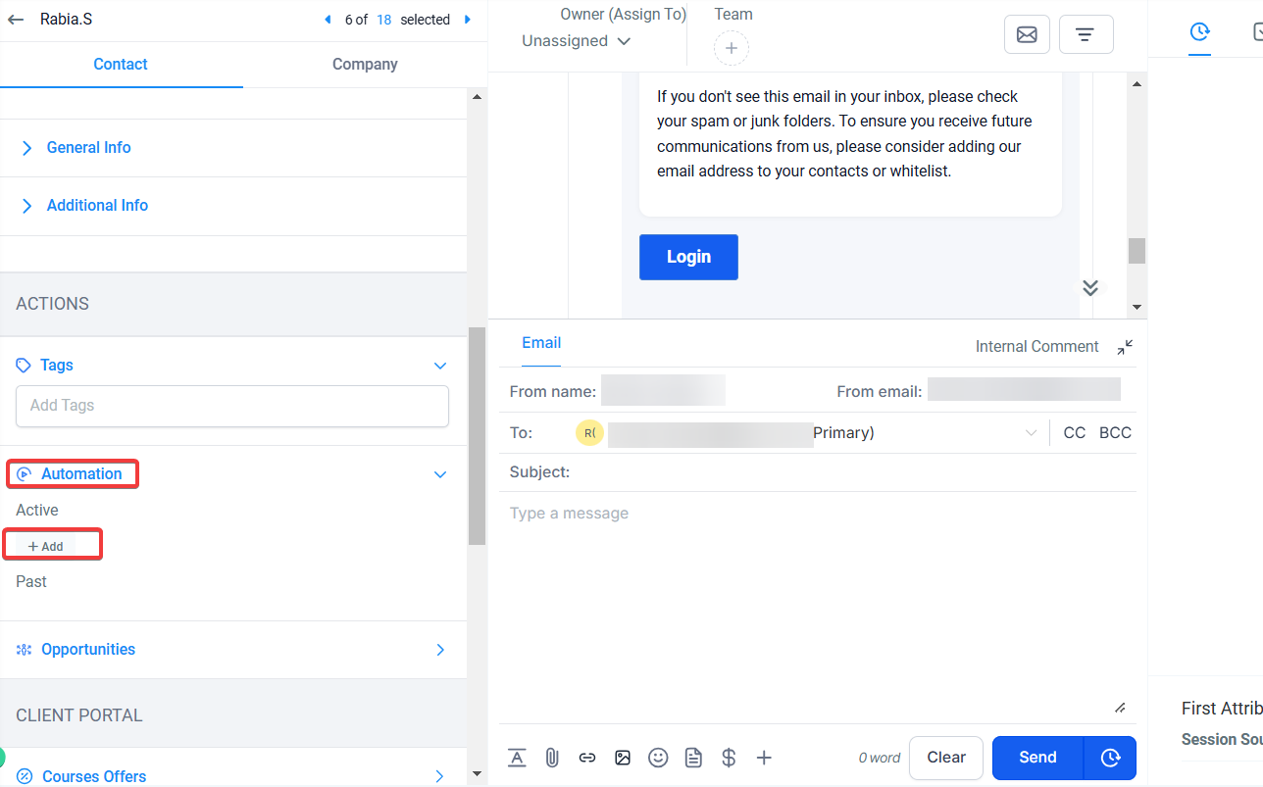Screen dimensions: 1263x787
Task: Click the conversation scrollbar thumb
Action: [x=1137, y=251]
